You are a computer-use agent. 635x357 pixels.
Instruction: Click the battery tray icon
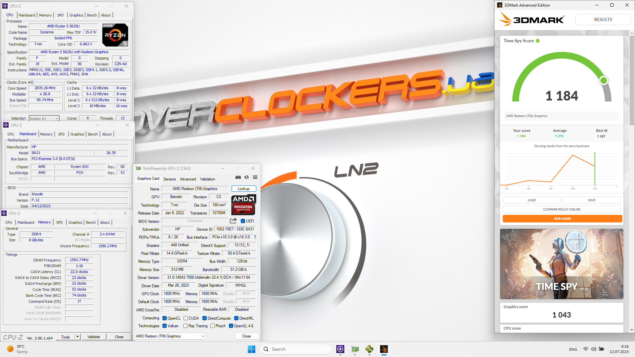[602, 349]
